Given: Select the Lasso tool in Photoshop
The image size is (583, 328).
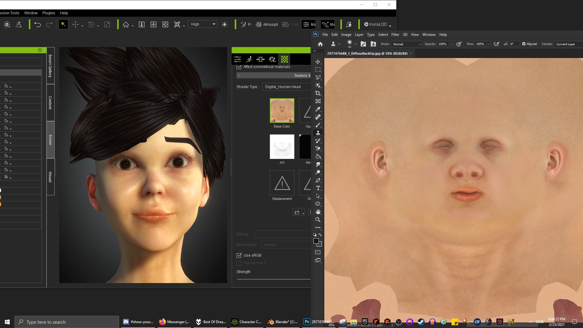Looking at the screenshot, I should (318, 77).
